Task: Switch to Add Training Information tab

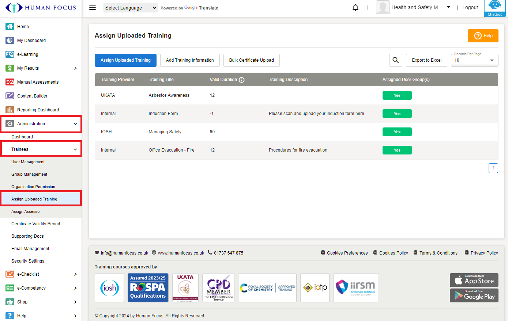Action: coord(190,60)
